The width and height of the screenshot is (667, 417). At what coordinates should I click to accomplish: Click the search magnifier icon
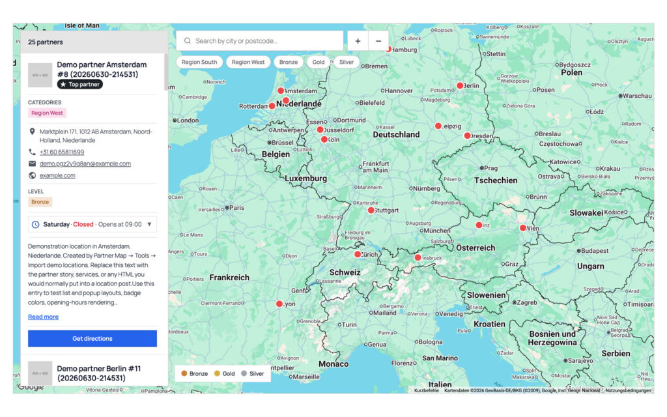click(187, 41)
